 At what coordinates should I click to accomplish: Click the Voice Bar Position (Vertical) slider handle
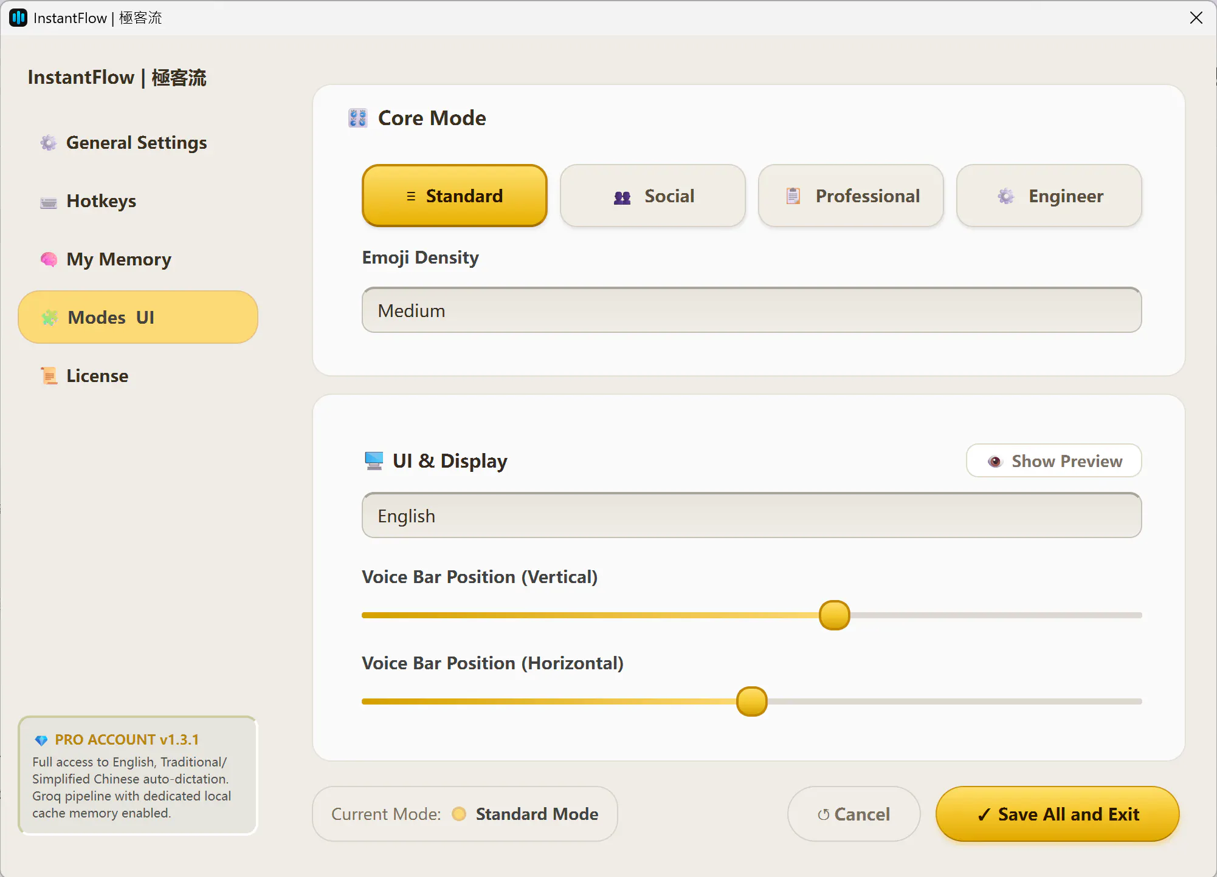pyautogui.click(x=835, y=615)
